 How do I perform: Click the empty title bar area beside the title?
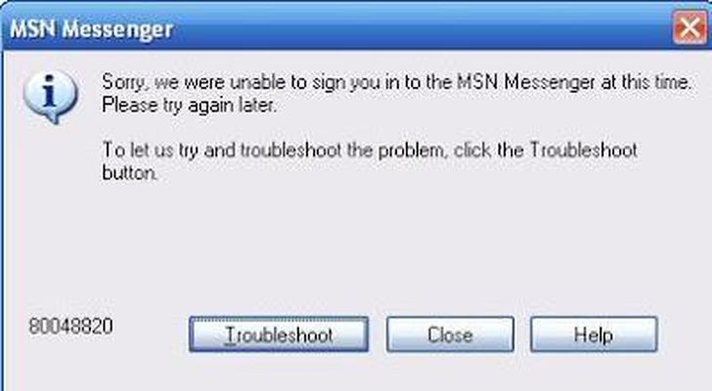[423, 28]
